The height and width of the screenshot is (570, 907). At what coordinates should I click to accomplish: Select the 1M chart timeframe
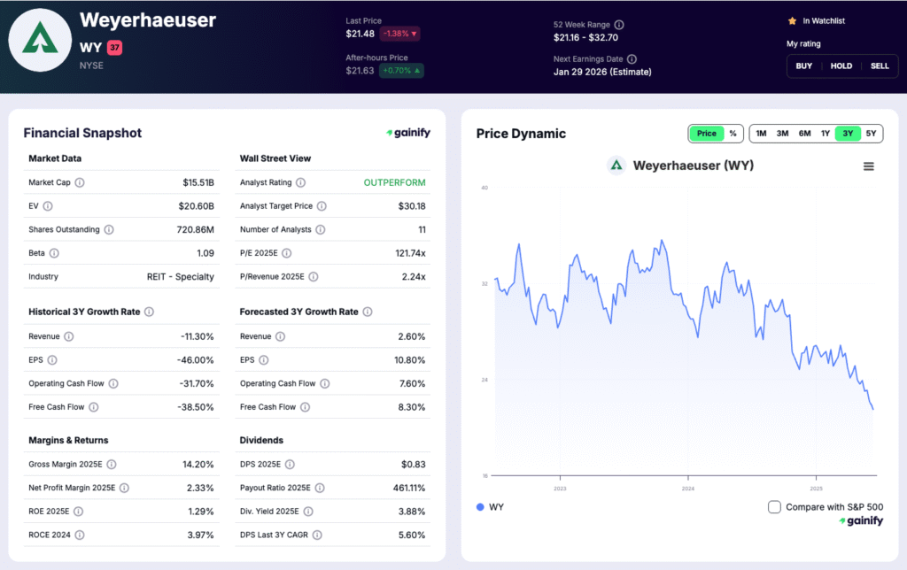[x=760, y=133]
